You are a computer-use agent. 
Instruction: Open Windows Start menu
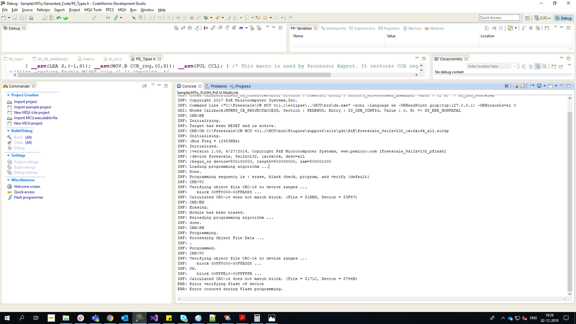click(x=7, y=318)
